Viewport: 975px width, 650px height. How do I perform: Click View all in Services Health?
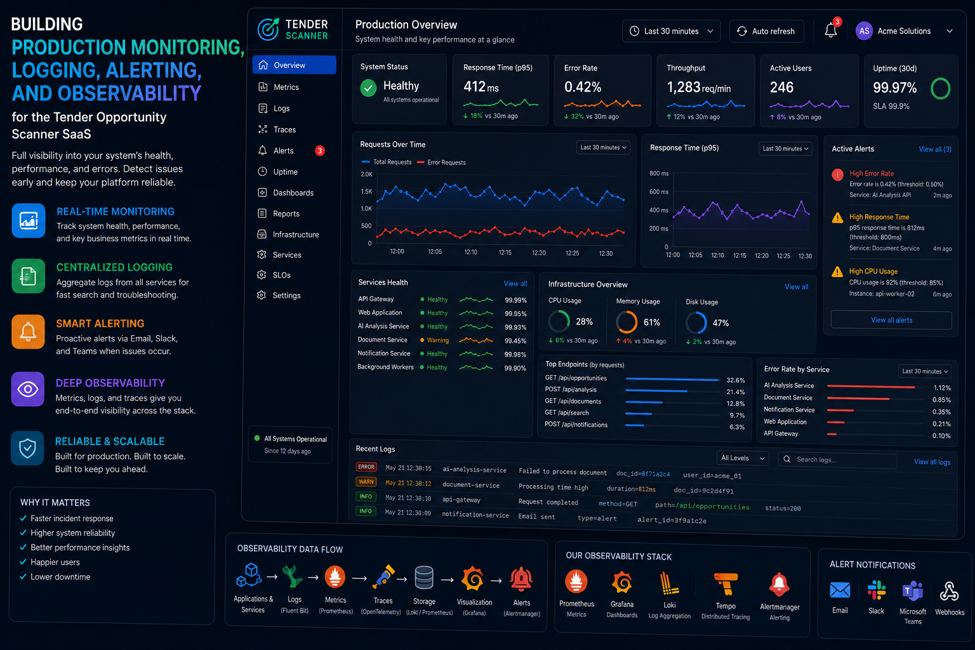coord(515,284)
